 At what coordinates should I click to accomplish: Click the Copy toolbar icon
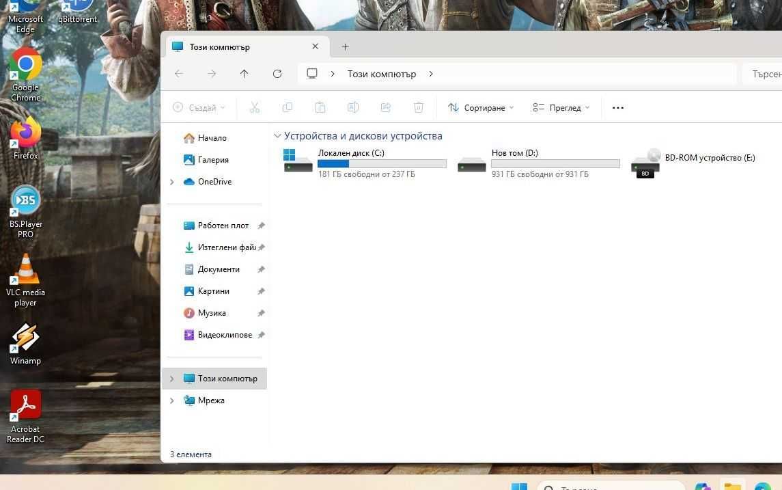click(288, 107)
